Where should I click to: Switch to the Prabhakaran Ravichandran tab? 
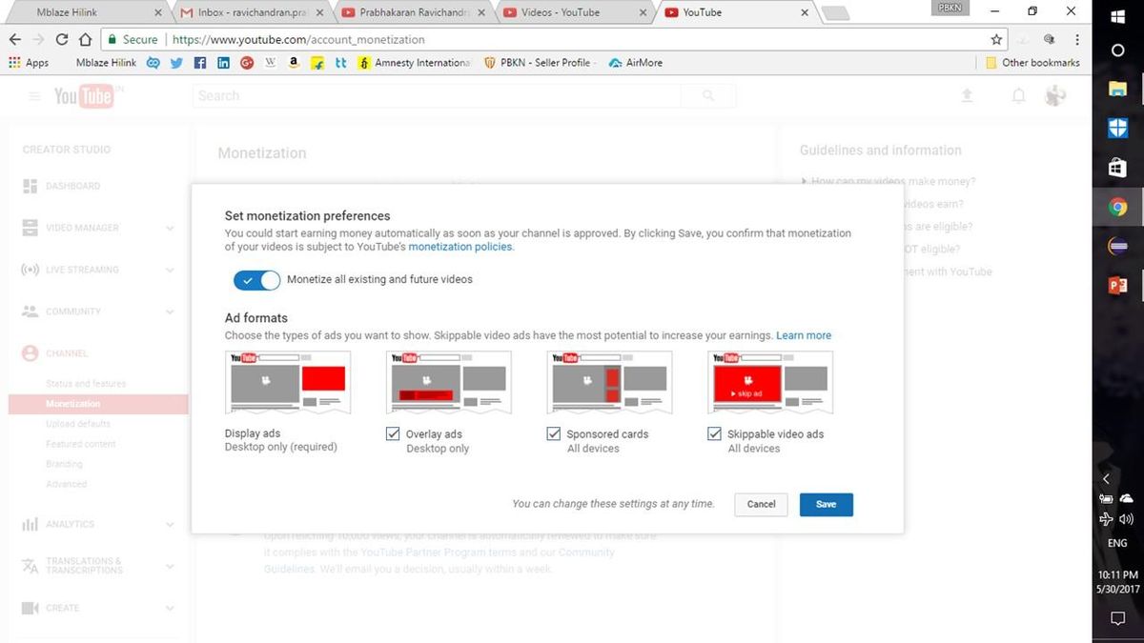pyautogui.click(x=412, y=12)
